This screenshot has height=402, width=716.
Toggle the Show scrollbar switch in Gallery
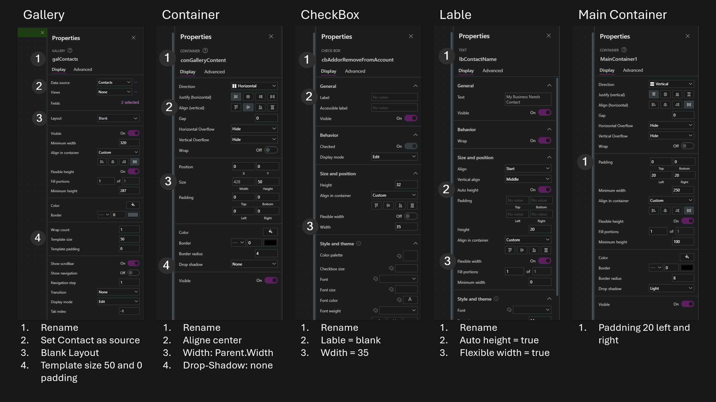point(133,263)
